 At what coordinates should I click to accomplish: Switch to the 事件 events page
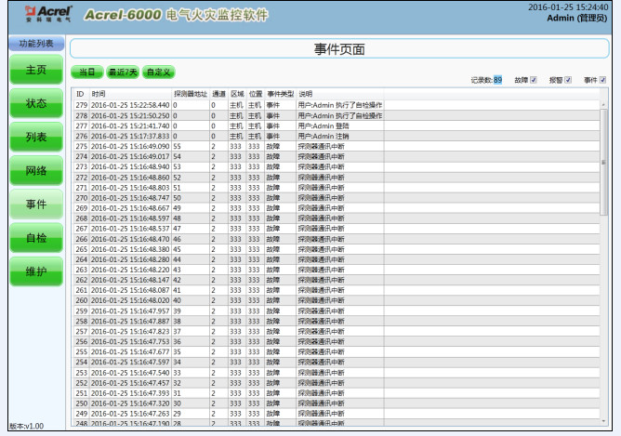click(36, 205)
